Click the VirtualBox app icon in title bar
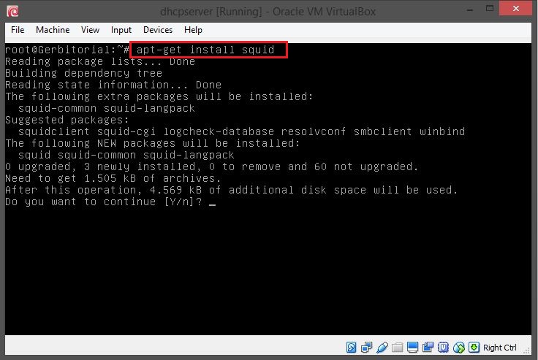538x360 pixels. tap(12, 11)
